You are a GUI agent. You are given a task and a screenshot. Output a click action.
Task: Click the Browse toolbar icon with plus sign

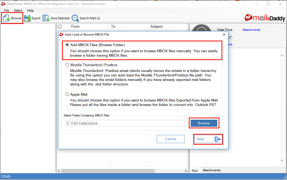pyautogui.click(x=7, y=18)
